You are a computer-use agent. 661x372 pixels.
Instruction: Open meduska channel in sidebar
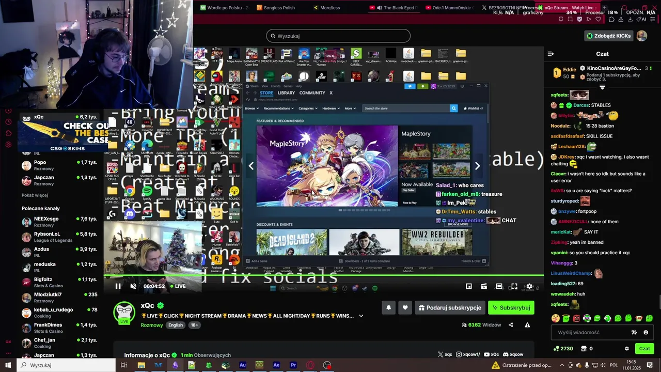(59, 267)
